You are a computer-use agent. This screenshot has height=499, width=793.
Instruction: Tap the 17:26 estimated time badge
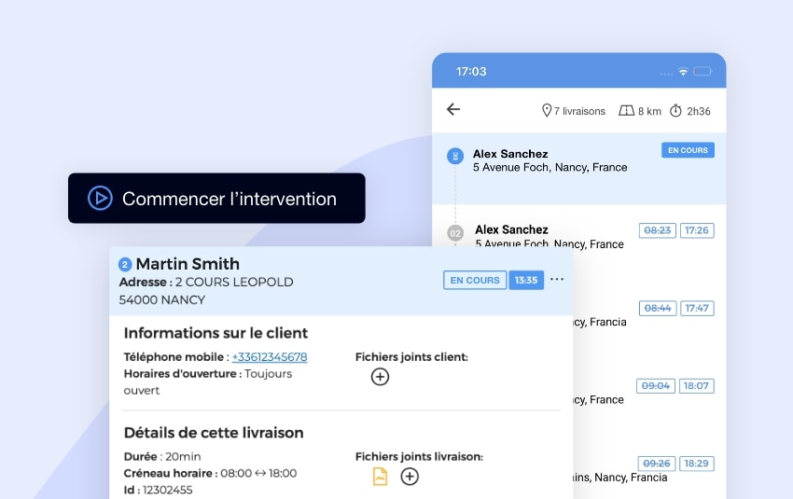coord(697,230)
